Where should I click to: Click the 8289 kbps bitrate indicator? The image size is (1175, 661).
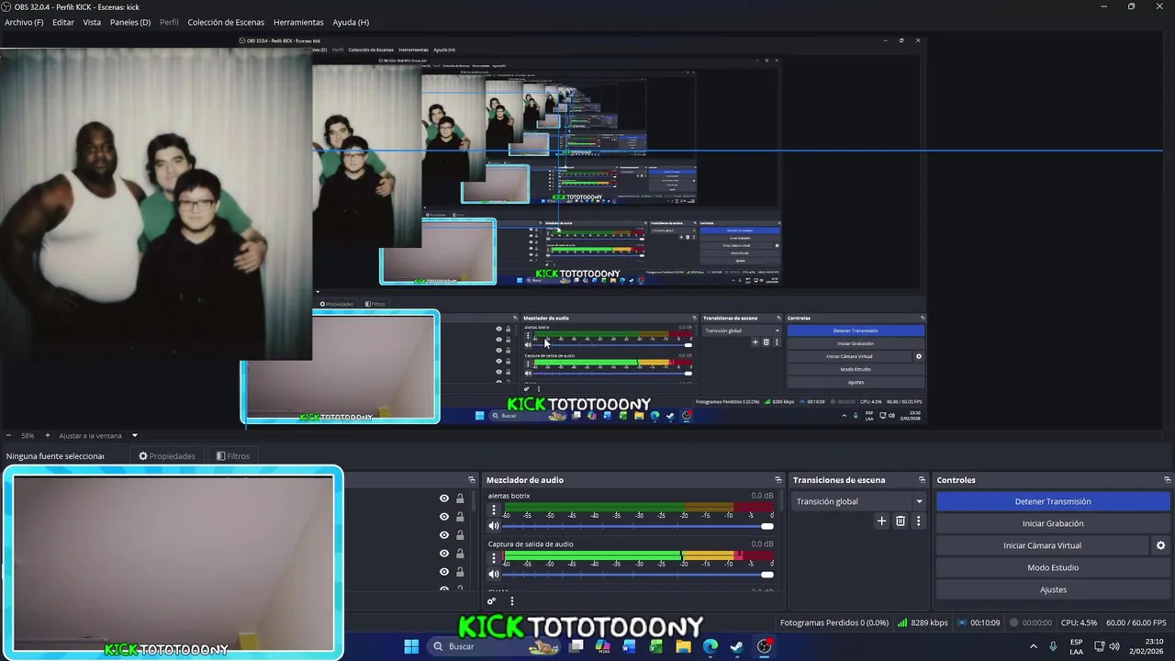[923, 622]
